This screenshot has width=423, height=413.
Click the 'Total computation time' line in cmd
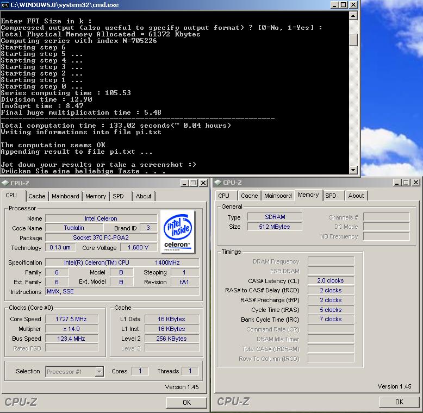click(x=116, y=126)
